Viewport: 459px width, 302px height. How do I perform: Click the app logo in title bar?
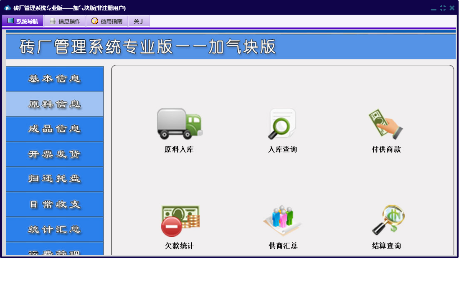pyautogui.click(x=7, y=8)
